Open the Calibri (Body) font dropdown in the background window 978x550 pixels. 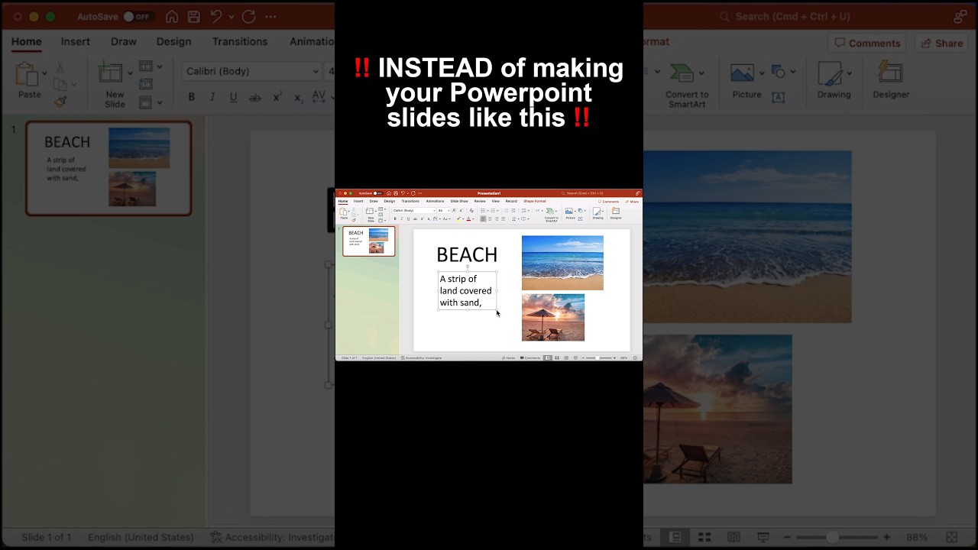[x=316, y=71]
